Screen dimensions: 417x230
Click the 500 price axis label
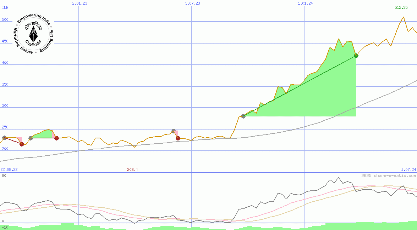(x=5, y=19)
